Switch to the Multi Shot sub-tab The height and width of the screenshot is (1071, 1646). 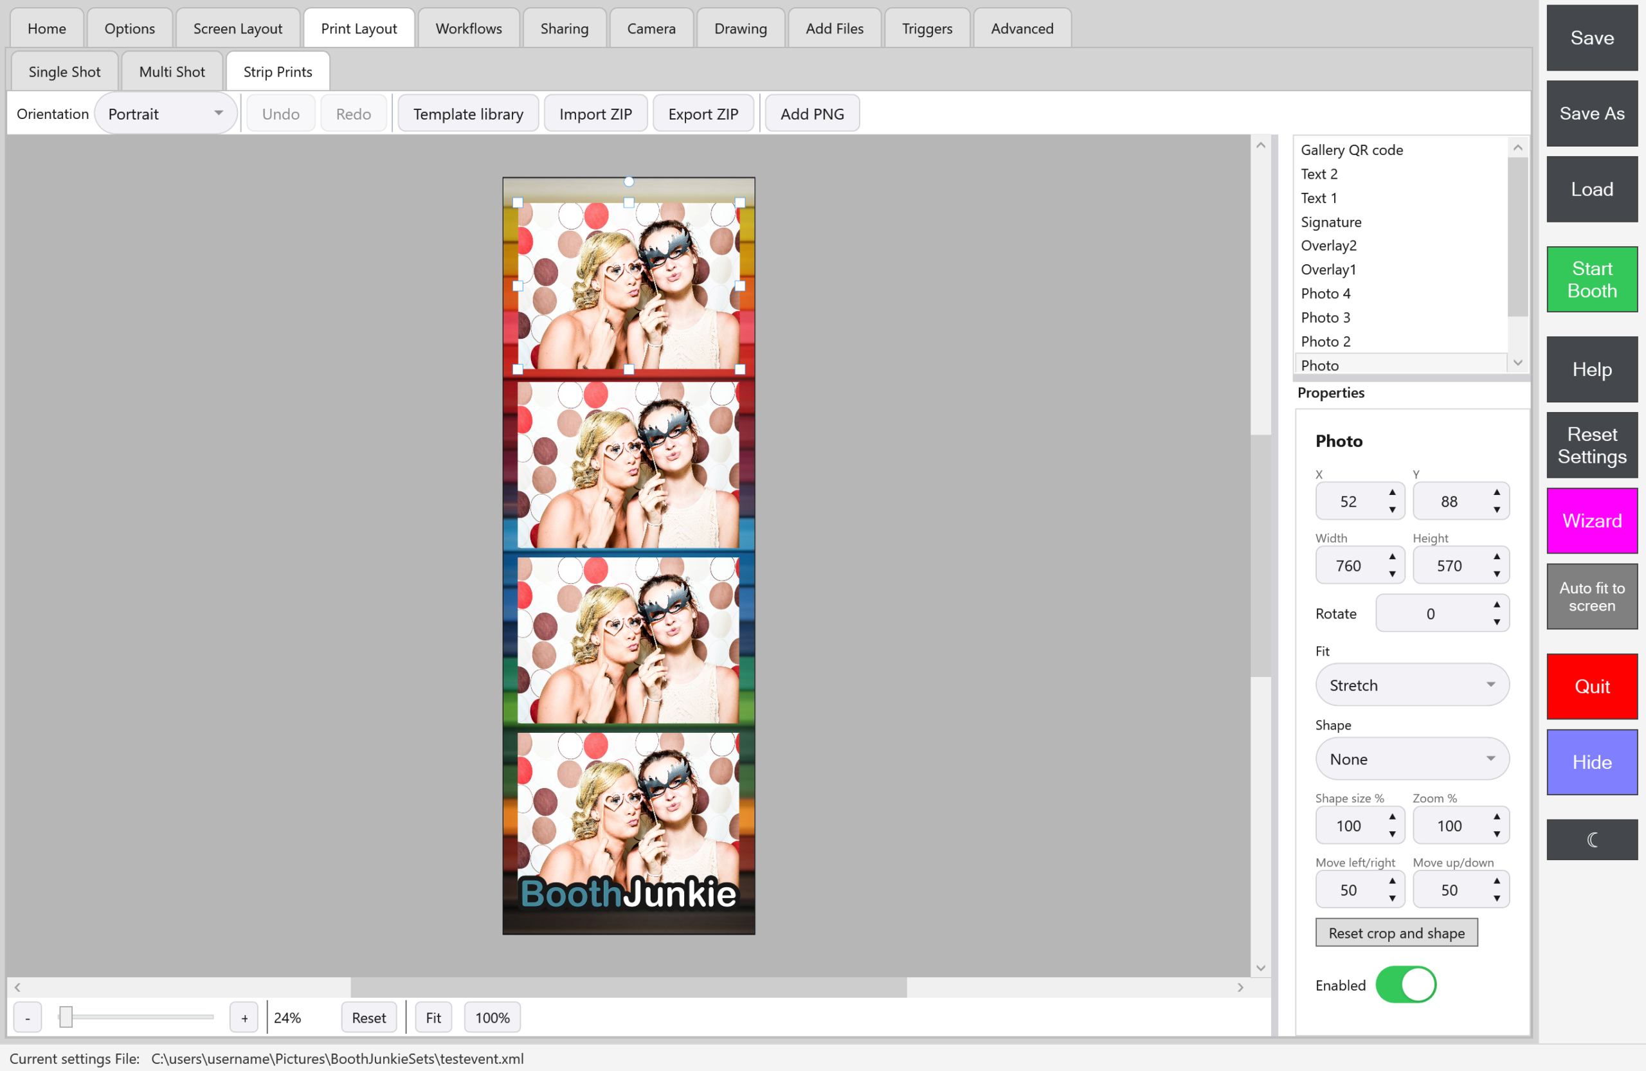(x=172, y=71)
